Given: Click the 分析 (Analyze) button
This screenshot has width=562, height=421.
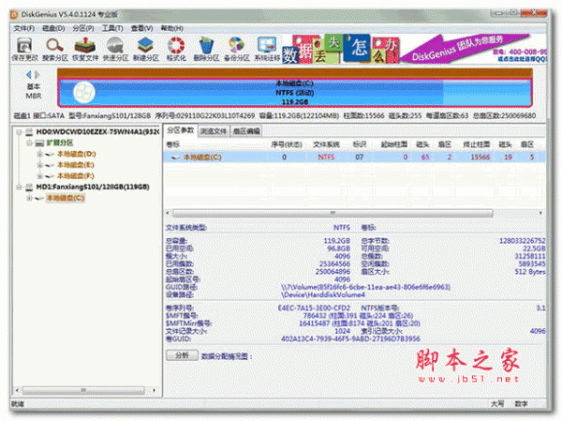Looking at the screenshot, I should tap(182, 355).
